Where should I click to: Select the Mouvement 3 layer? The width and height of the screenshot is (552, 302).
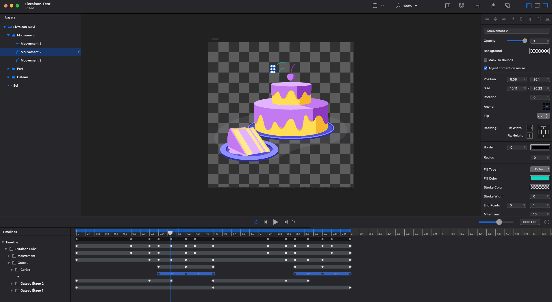[40, 60]
